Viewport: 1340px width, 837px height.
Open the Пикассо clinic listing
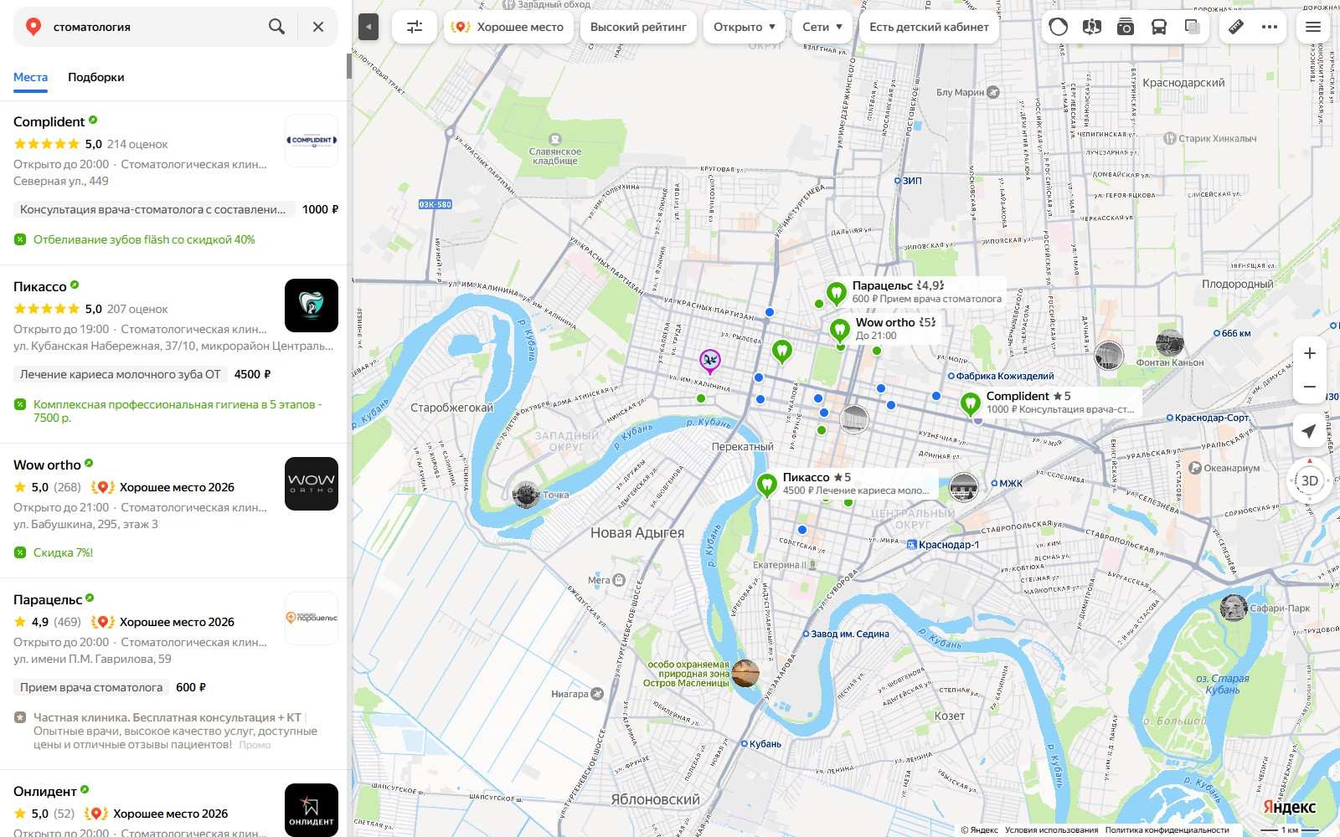point(39,287)
